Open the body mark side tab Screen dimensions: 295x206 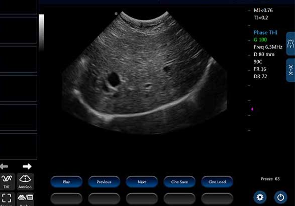click(x=290, y=44)
